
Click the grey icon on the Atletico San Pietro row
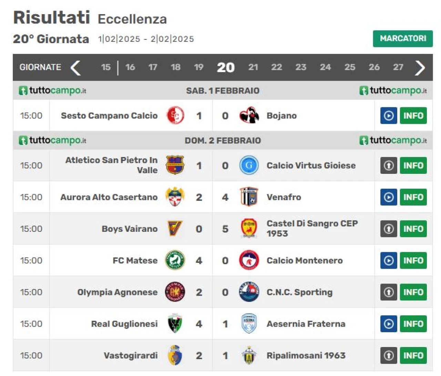point(389,166)
